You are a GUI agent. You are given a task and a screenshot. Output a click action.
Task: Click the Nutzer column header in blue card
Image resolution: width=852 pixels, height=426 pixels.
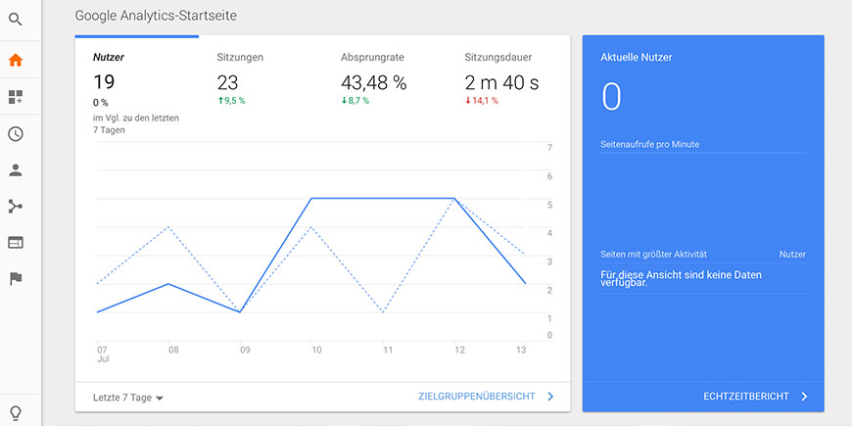(x=792, y=255)
